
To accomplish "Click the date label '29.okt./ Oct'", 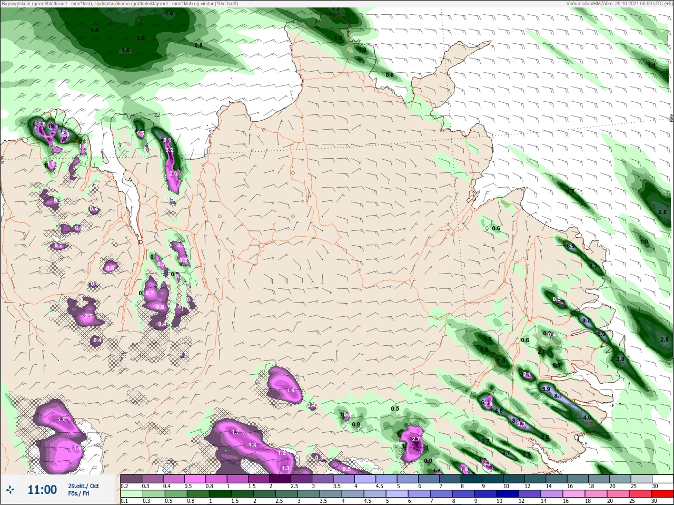I will (x=83, y=485).
